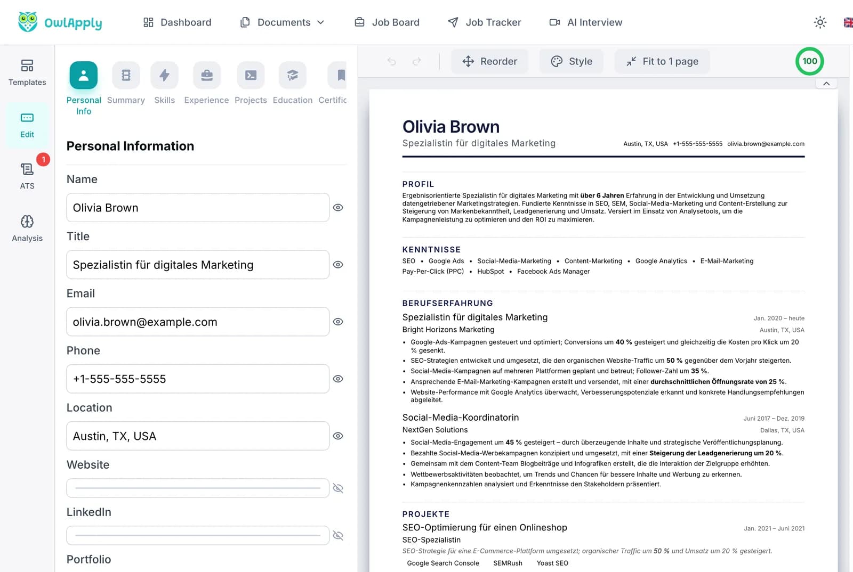Open the Experience briefcase section
This screenshot has height=572, width=853.
click(x=207, y=75)
